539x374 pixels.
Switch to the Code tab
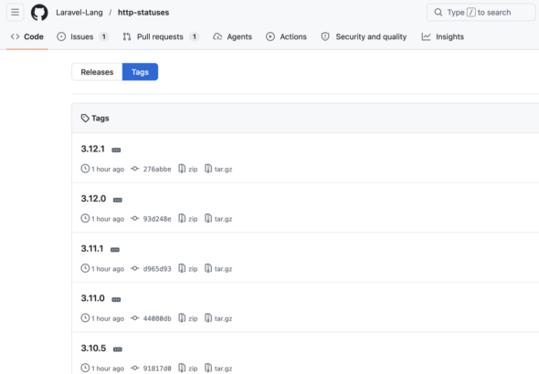(x=27, y=36)
